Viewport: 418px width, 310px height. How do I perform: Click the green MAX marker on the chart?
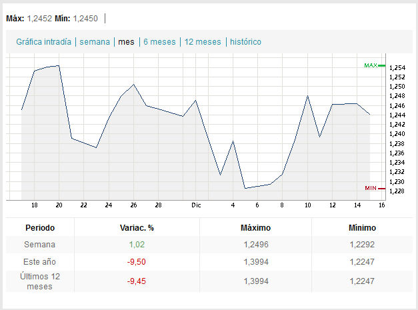[371, 65]
